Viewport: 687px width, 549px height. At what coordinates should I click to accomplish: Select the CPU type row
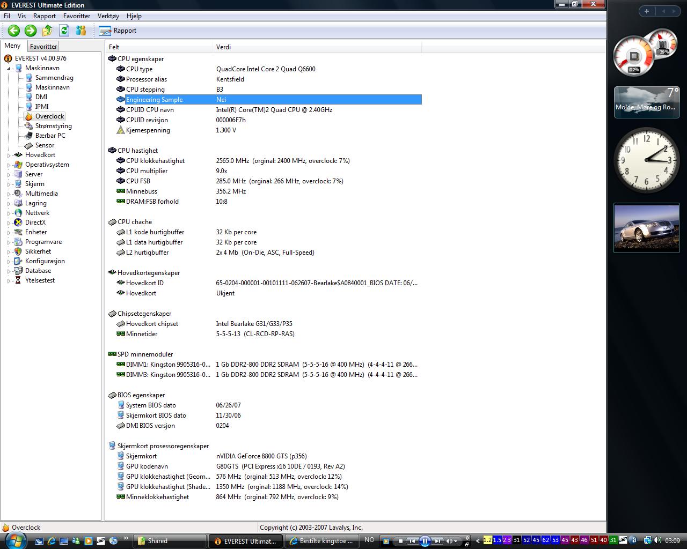point(265,69)
